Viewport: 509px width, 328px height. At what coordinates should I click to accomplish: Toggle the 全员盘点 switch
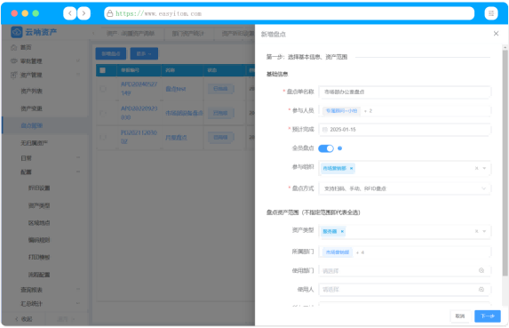[x=326, y=148]
